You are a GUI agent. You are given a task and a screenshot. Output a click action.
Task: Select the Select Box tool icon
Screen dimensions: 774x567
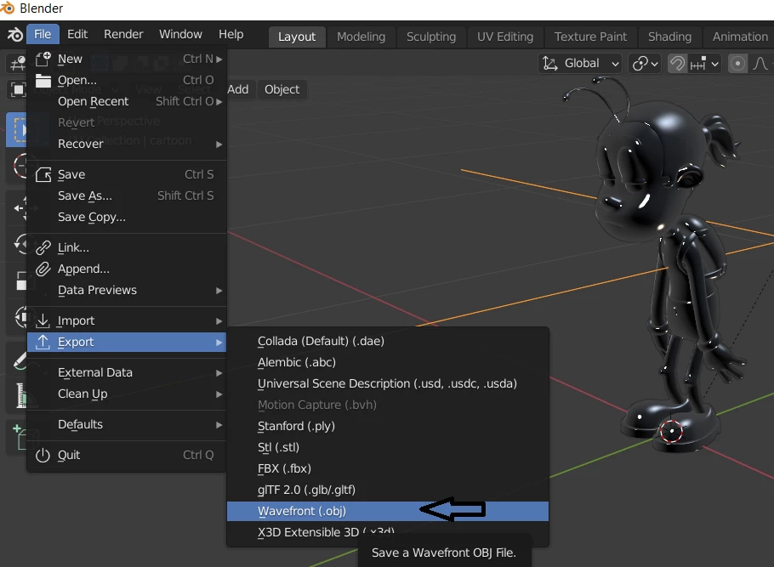coord(18,130)
